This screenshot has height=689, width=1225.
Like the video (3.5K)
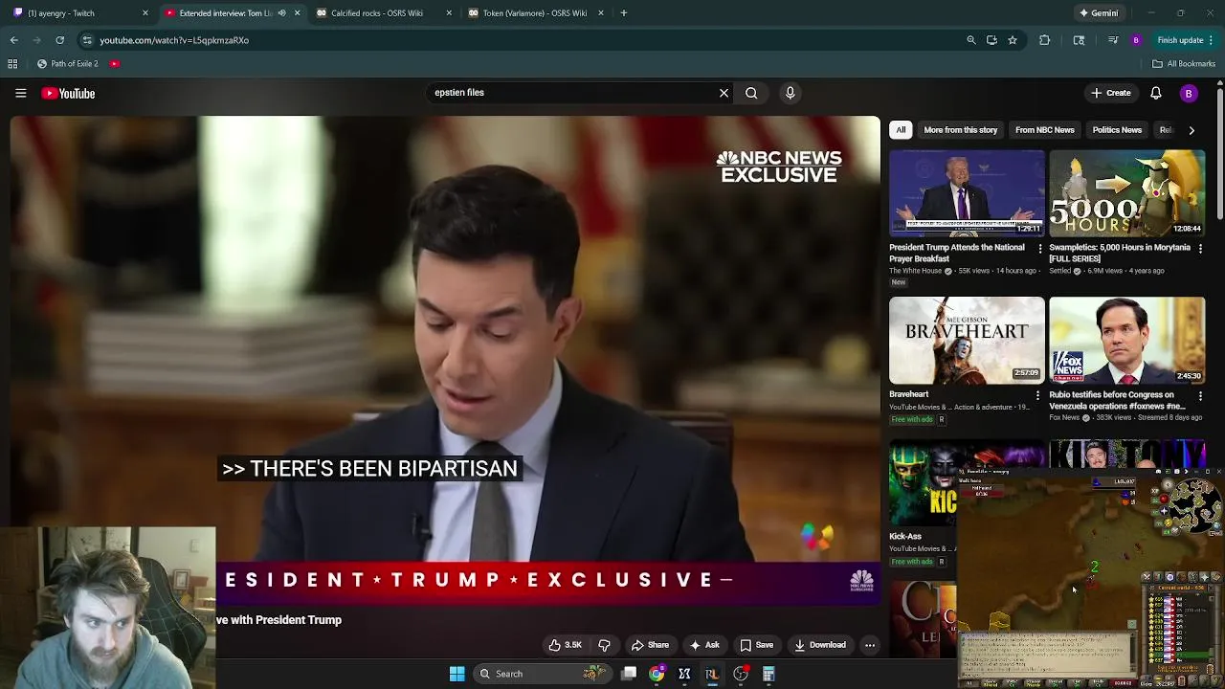click(565, 645)
